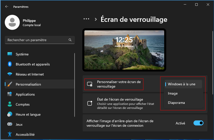Click in Rechercher un paramètre field
The height and width of the screenshot is (140, 214).
point(40,40)
